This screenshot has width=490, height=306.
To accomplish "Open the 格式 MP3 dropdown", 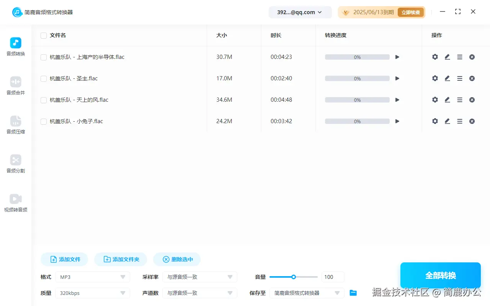I will click(x=92, y=277).
